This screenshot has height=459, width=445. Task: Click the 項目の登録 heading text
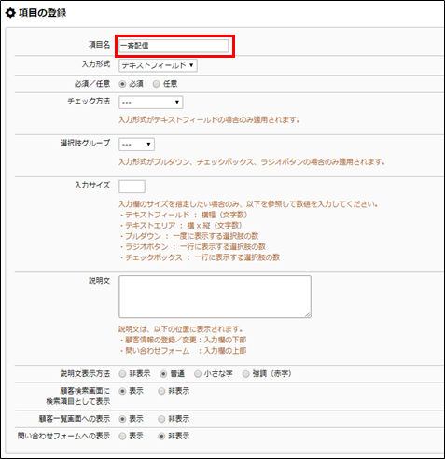43,13
